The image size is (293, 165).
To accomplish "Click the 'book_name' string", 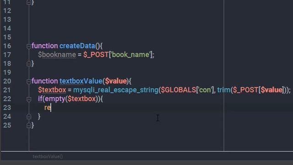I will point(130,55).
